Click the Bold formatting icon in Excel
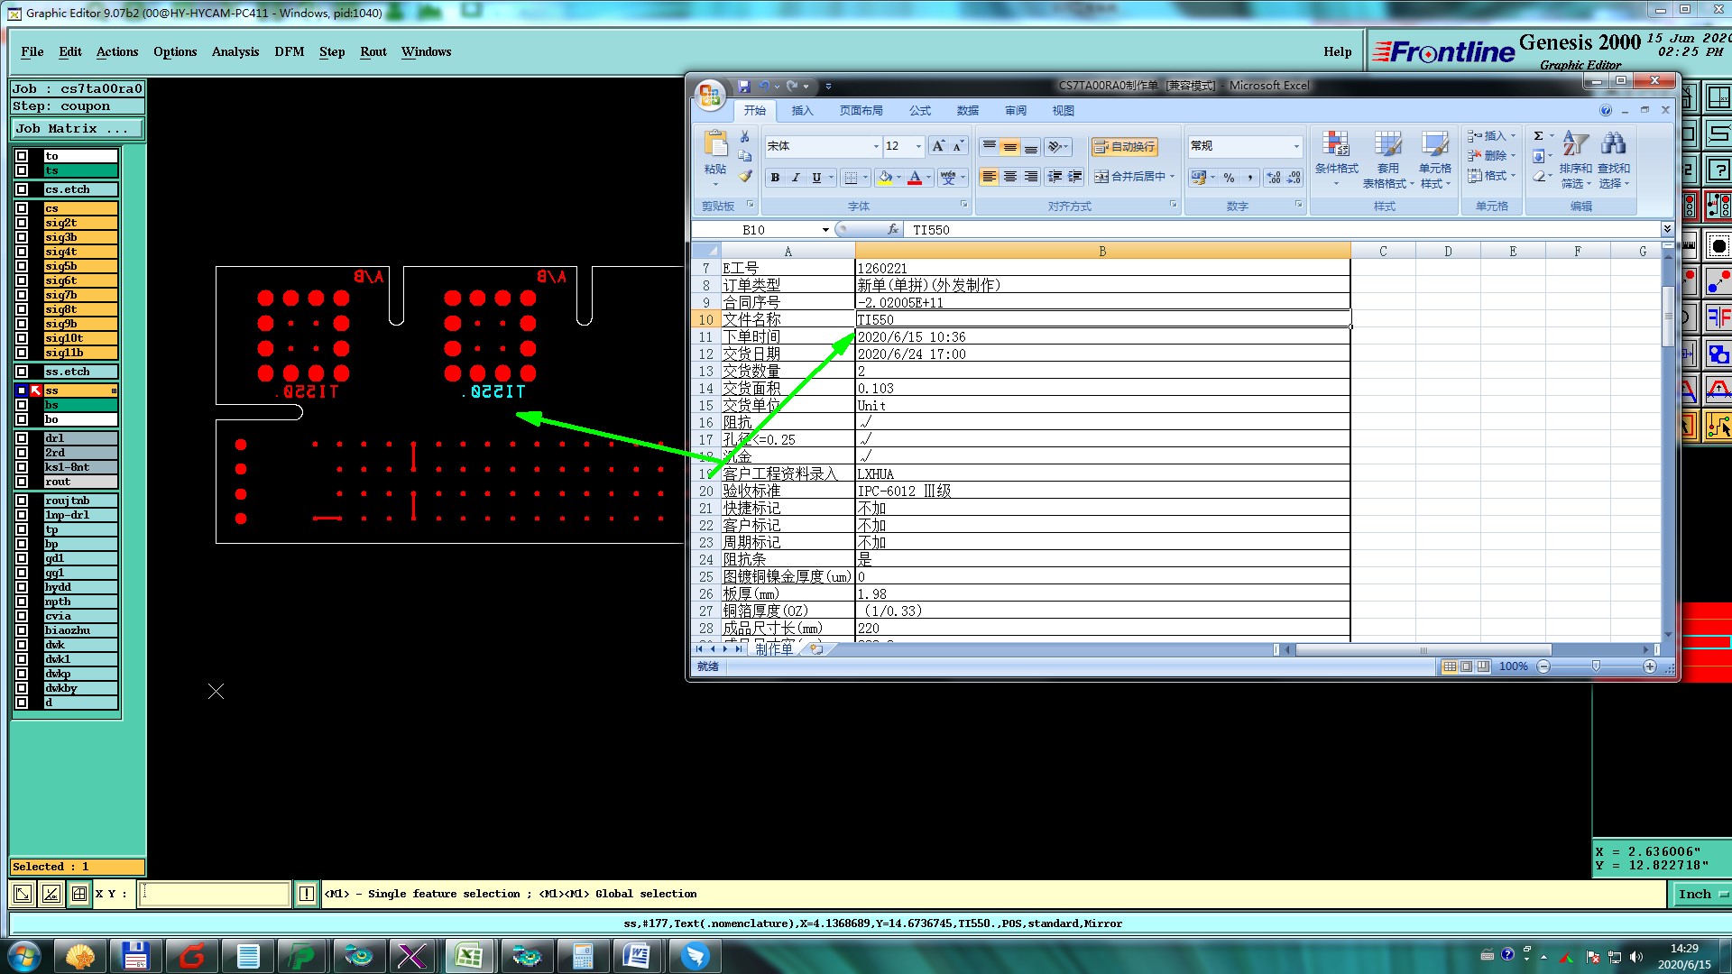 (775, 178)
